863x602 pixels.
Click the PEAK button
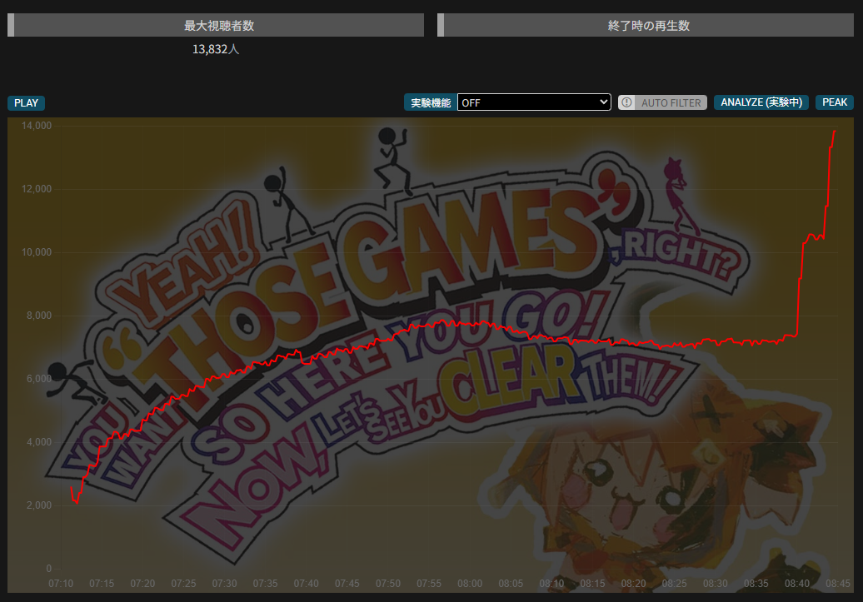click(x=835, y=102)
